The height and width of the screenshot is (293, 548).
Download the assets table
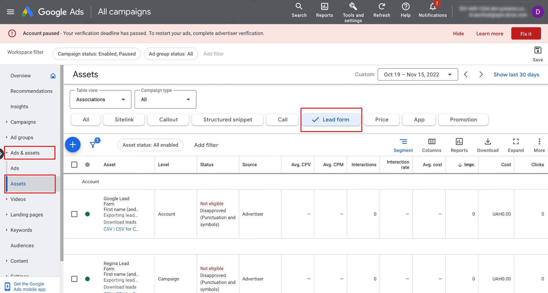tap(488, 145)
